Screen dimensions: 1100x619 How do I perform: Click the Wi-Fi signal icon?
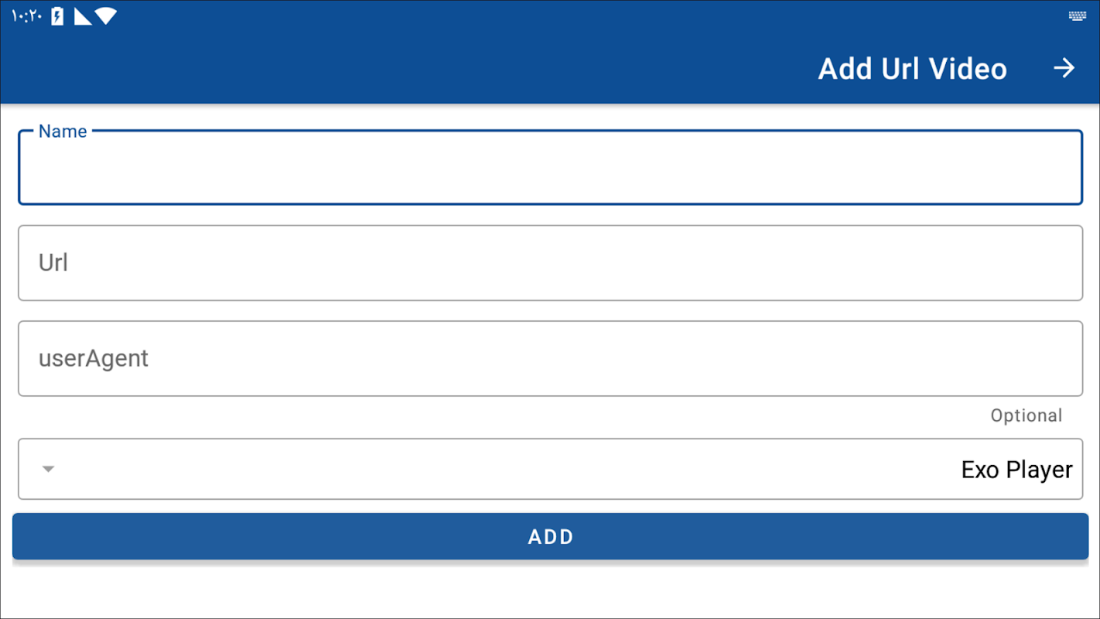click(x=106, y=16)
